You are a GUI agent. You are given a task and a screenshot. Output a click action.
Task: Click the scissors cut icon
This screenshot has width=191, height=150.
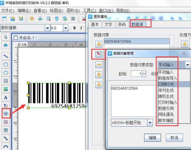84,19
